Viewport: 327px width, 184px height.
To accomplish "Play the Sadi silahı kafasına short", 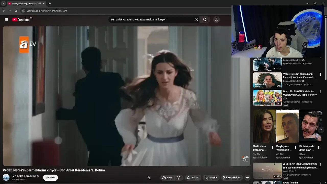I will (264, 126).
